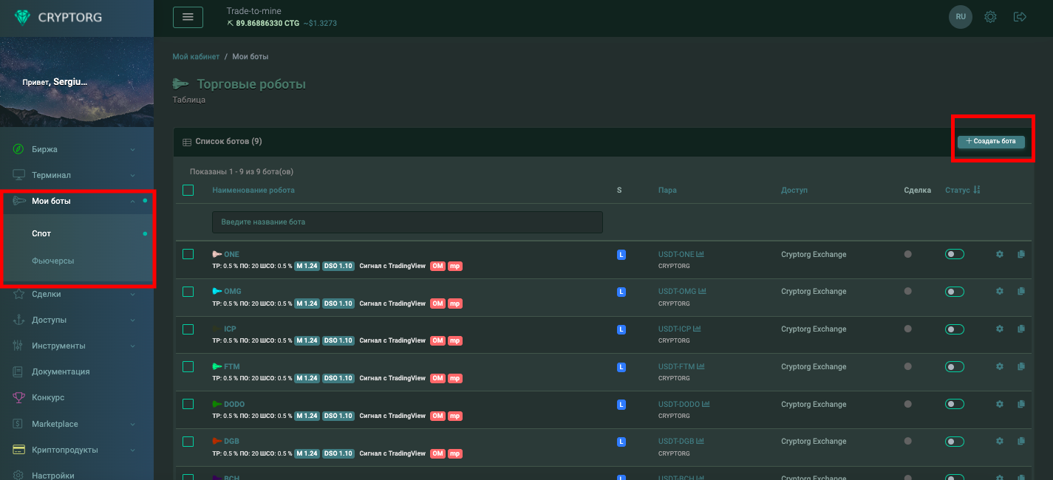Click the logout icon in the header

(x=1020, y=17)
